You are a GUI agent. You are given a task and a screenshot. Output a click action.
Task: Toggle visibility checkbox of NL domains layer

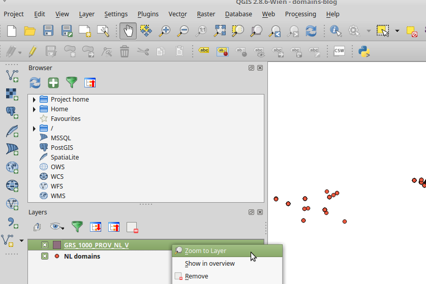[x=45, y=257]
